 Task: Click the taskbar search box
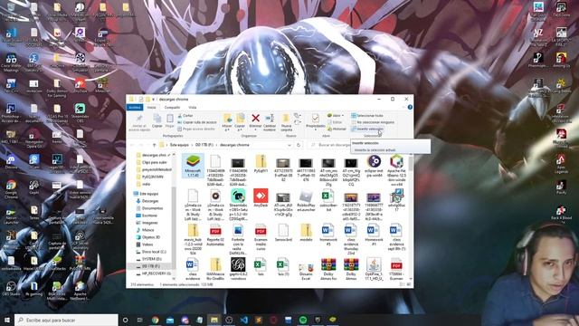point(66,320)
